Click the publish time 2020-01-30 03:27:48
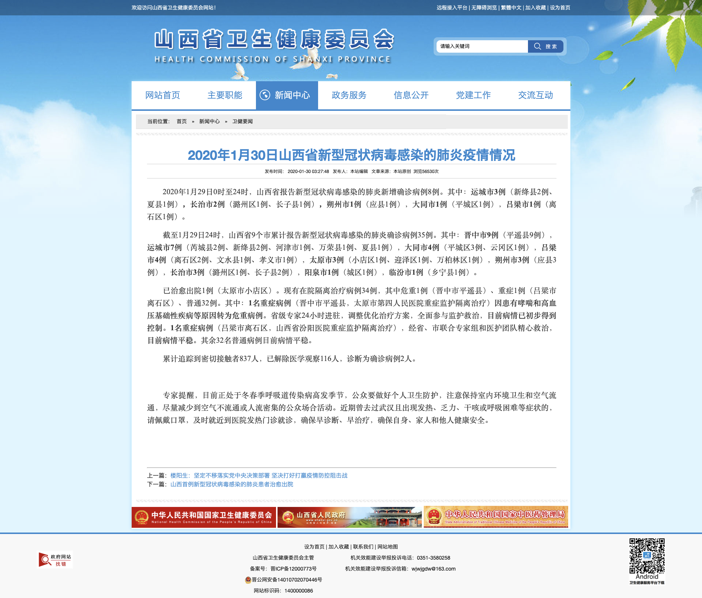Screen dimensions: 702x598 [x=308, y=172]
